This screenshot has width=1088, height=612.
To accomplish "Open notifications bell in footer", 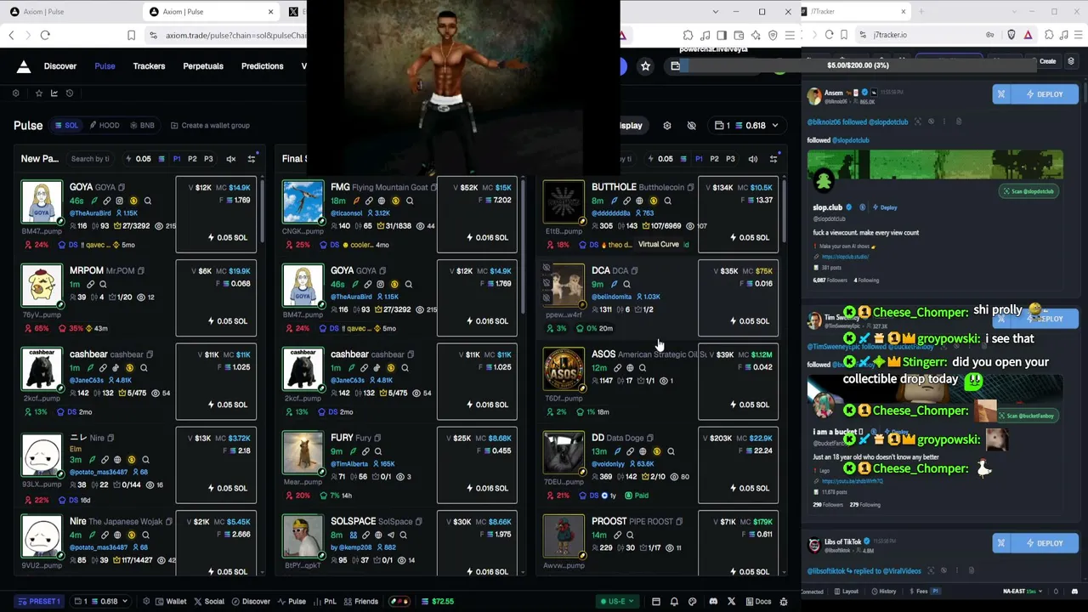I will (674, 602).
